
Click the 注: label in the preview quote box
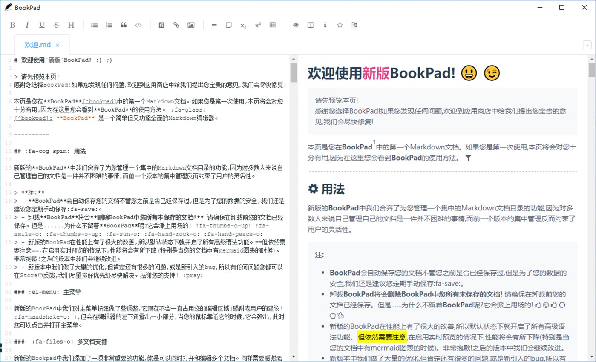pyautogui.click(x=320, y=255)
